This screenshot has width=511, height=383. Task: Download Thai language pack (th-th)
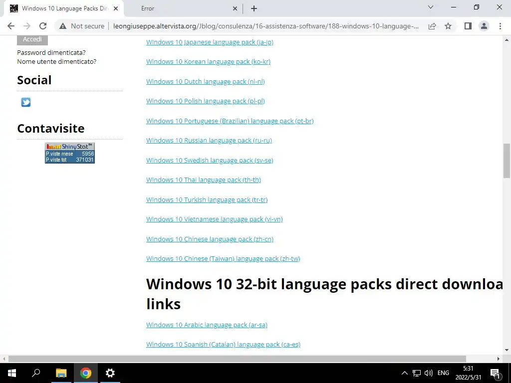coord(204,180)
